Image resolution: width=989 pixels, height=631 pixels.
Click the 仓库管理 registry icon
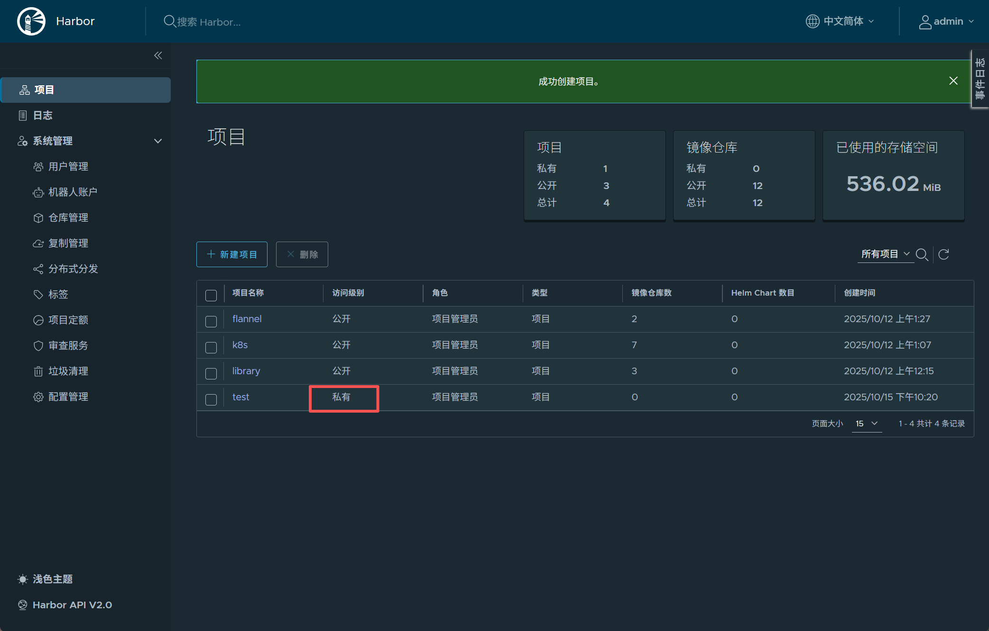[x=38, y=218]
